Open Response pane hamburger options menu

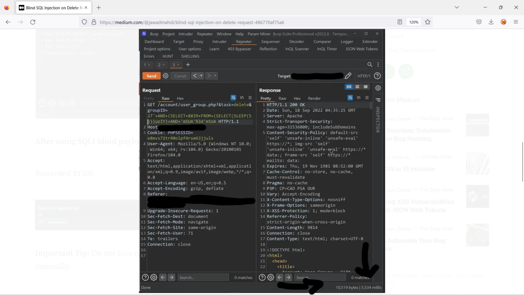point(367,98)
